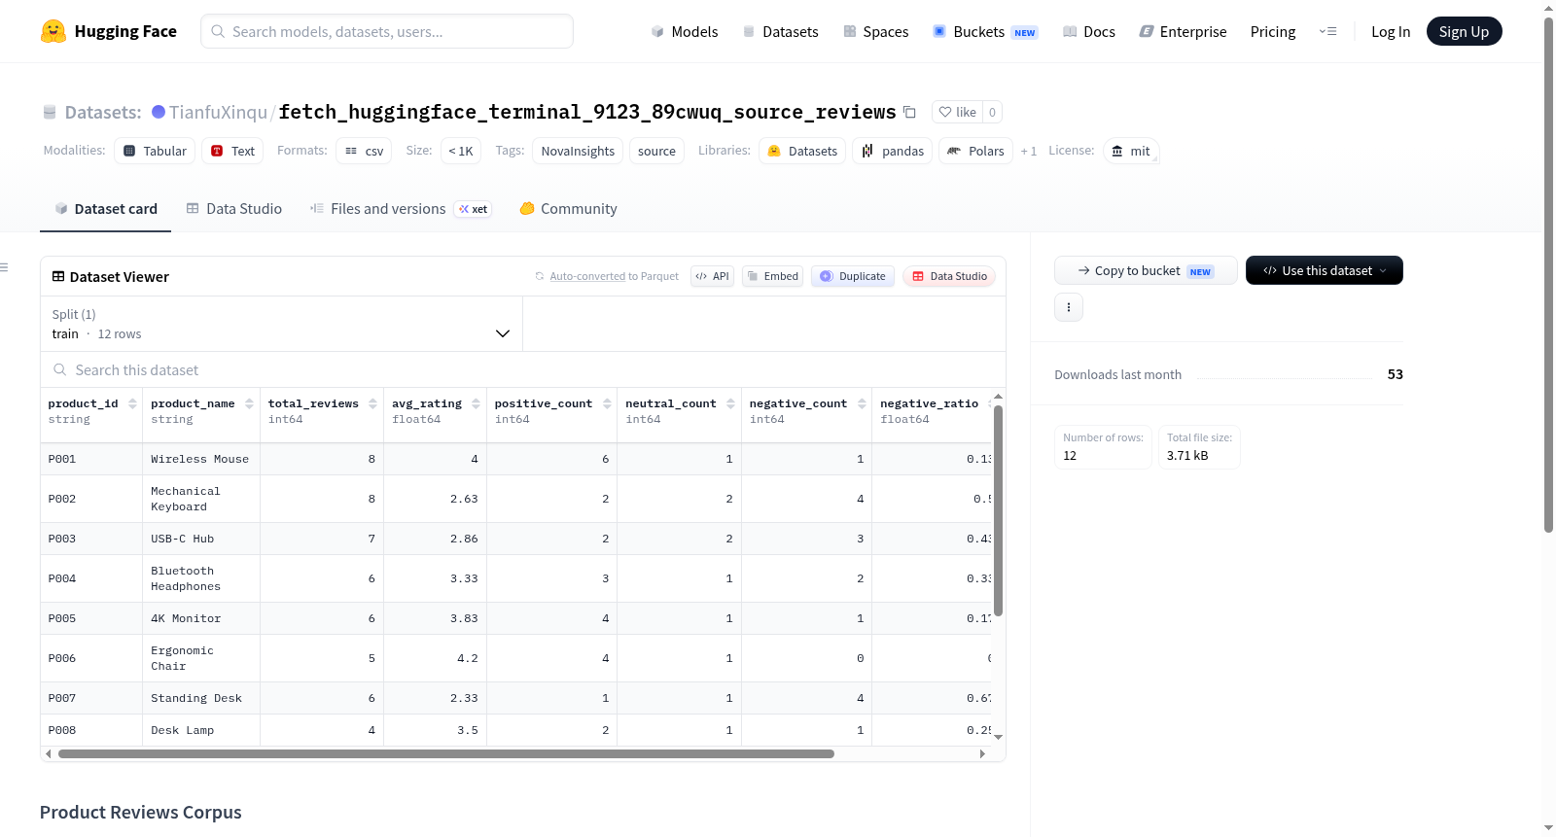Go to the Pricing page
Screen dimensions: 1556x837
coord(1273,31)
